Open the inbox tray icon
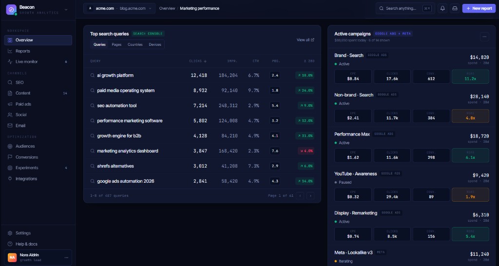Image resolution: width=499 pixels, height=266 pixels. pyautogui.click(x=455, y=9)
